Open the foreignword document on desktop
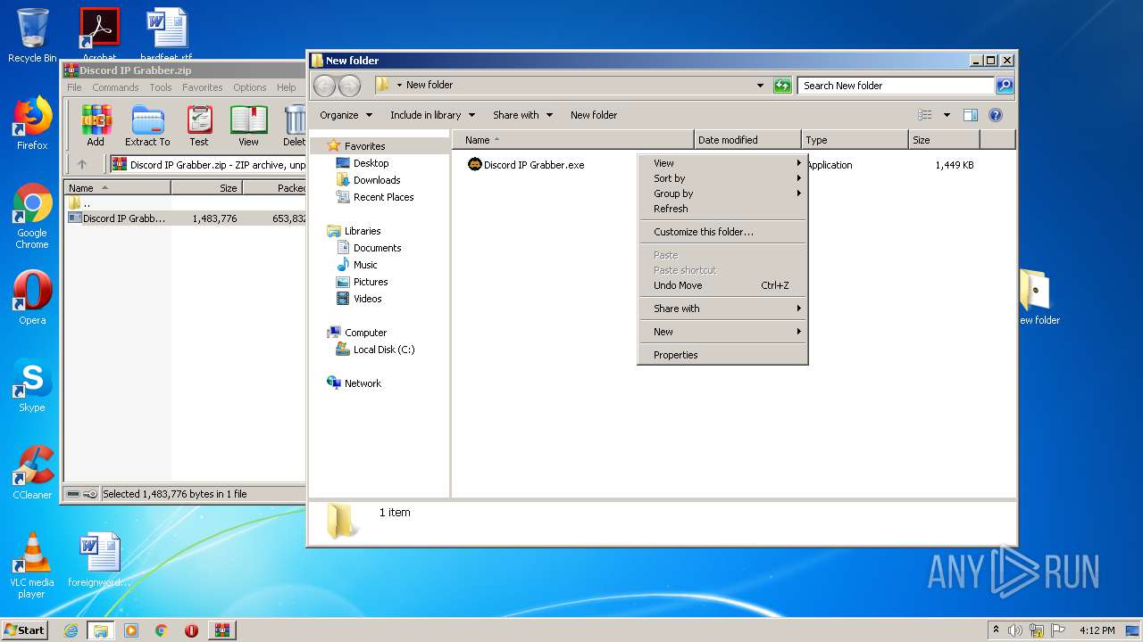The height and width of the screenshot is (642, 1143). (99, 560)
